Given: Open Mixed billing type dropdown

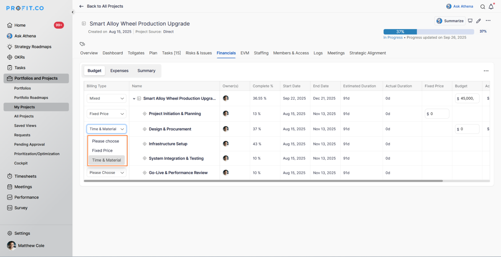Looking at the screenshot, I should (x=107, y=98).
